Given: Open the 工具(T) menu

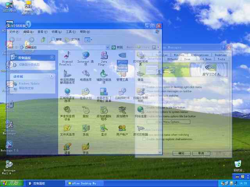Looking at the screenshot, I should tap(71, 32).
